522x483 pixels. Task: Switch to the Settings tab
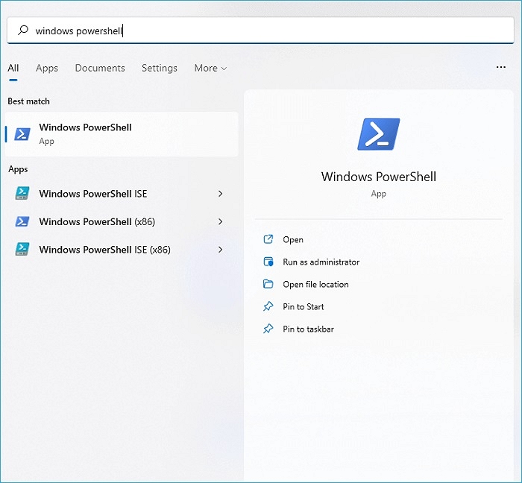[x=160, y=68]
